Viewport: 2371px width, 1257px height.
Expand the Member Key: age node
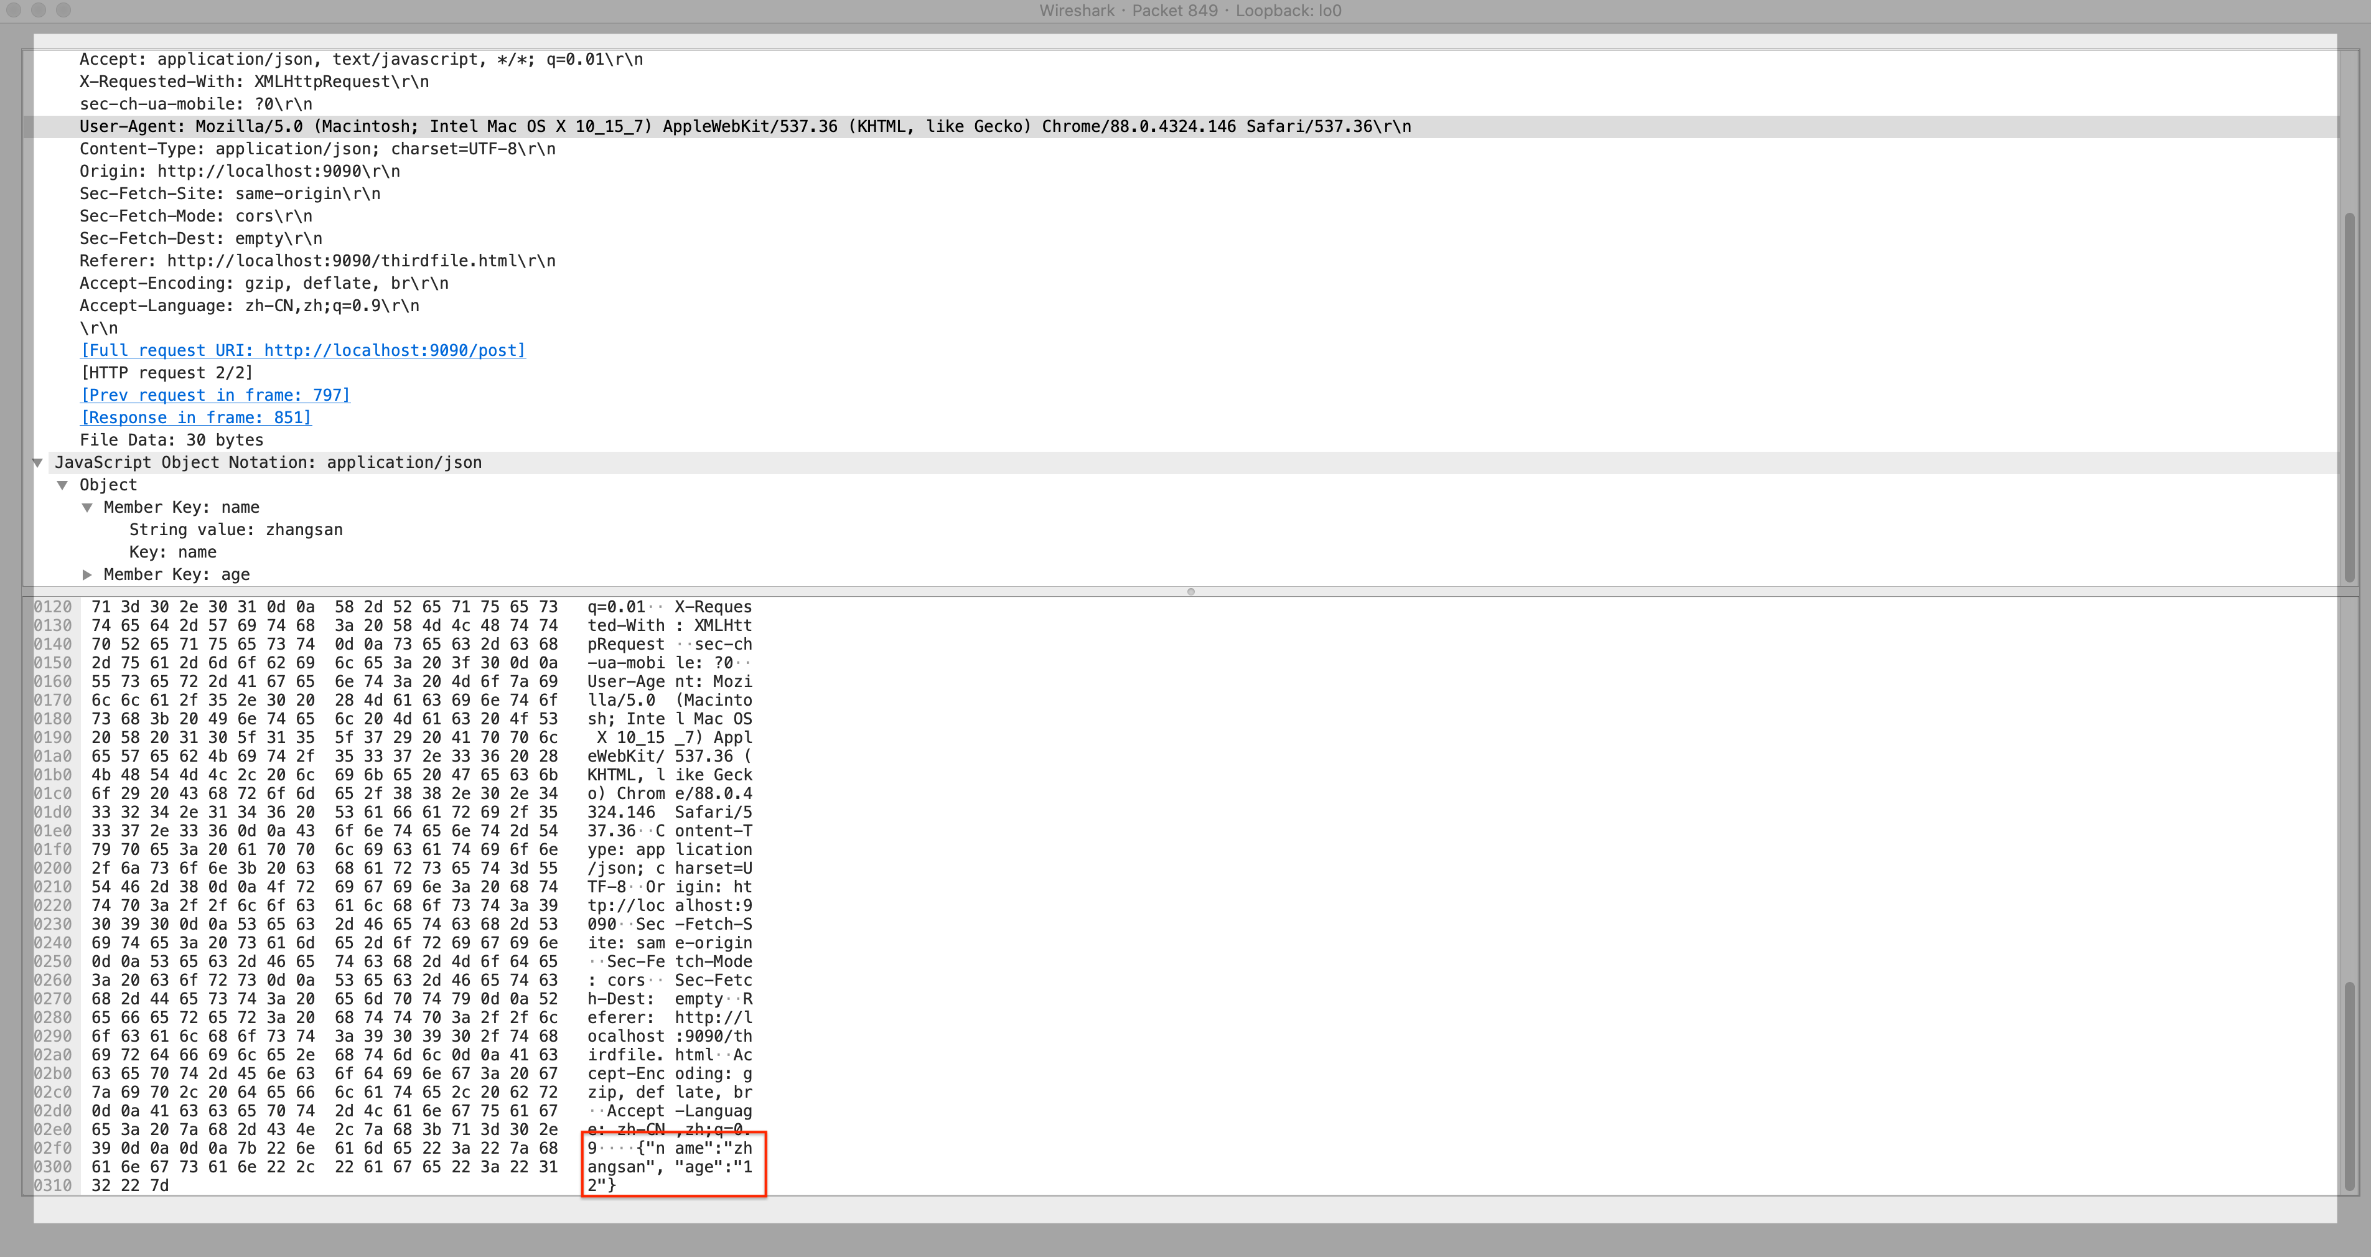click(88, 574)
